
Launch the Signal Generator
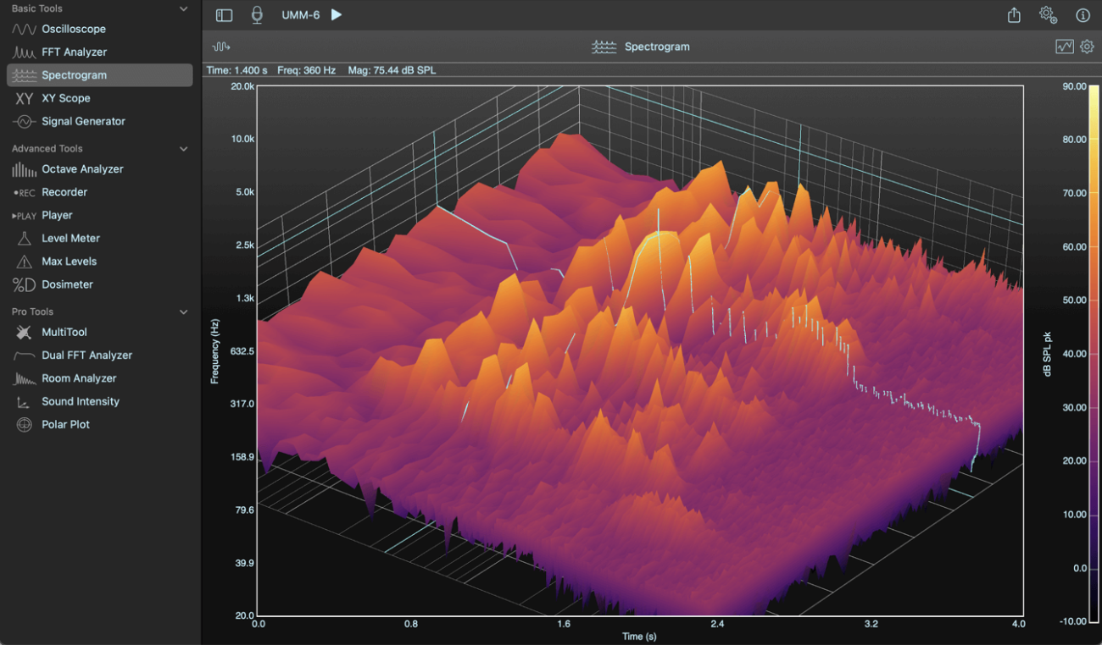point(83,121)
